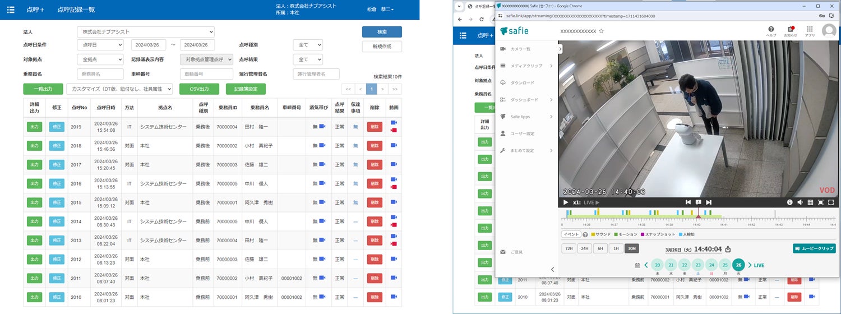
Task: Switch playback to LIVE next to x1
Action: click(x=592, y=202)
